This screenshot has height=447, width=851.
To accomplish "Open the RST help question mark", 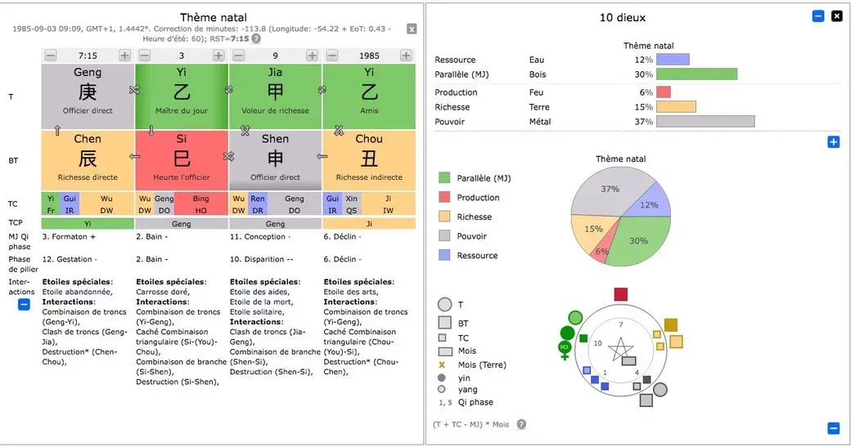I will pyautogui.click(x=256, y=39).
